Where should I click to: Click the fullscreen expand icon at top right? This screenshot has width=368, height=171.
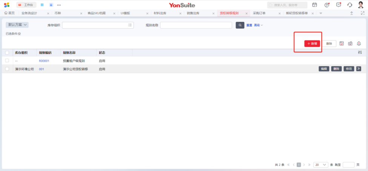click(363, 13)
